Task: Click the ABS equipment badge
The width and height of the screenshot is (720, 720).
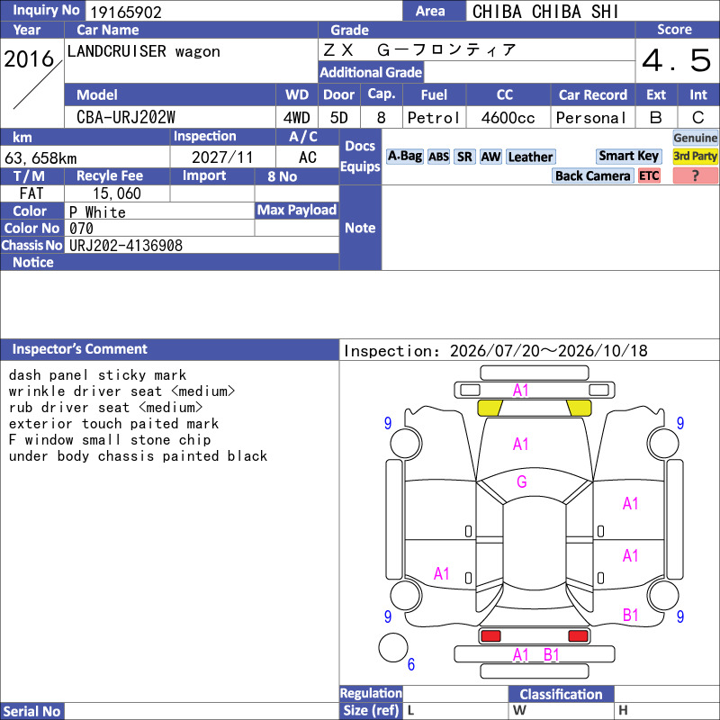Action: (438, 157)
